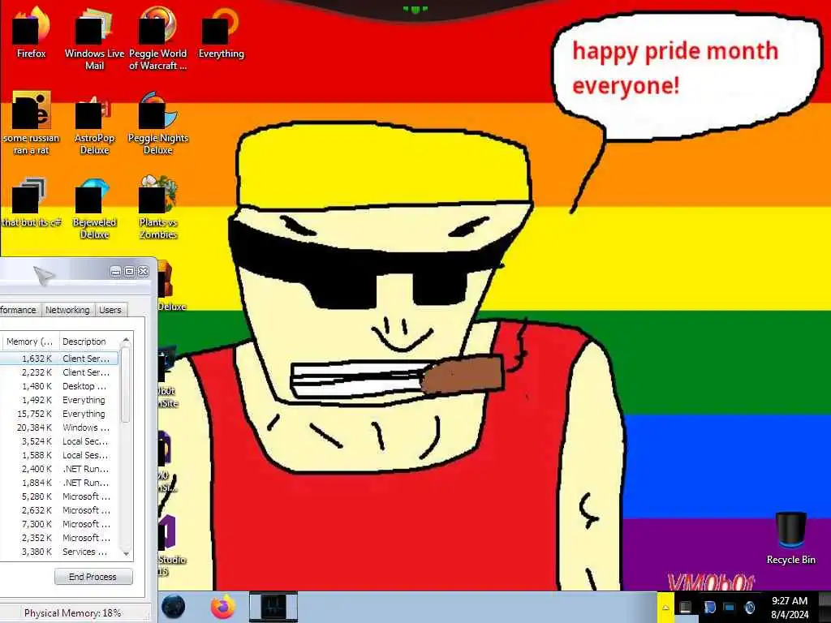This screenshot has height=623, width=831.
Task: Select the Windows ... row with 20,384 K
Action: click(x=59, y=428)
